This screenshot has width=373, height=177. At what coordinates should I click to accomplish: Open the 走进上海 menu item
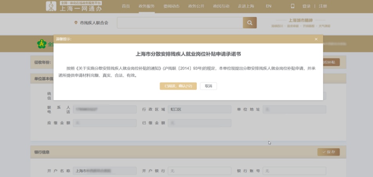(x=245, y=6)
